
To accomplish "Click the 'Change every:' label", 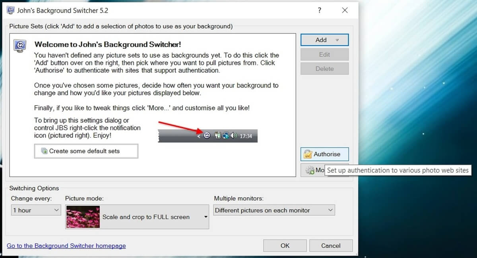I will click(31, 198).
